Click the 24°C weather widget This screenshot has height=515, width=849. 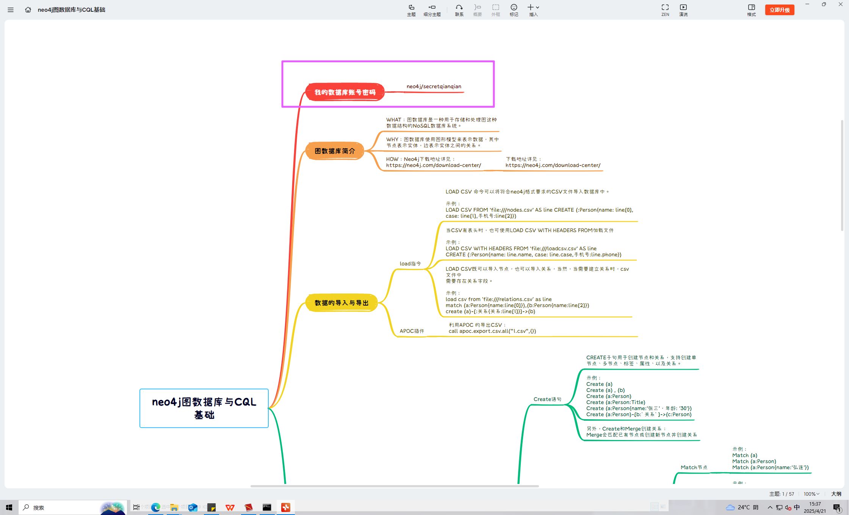742,507
